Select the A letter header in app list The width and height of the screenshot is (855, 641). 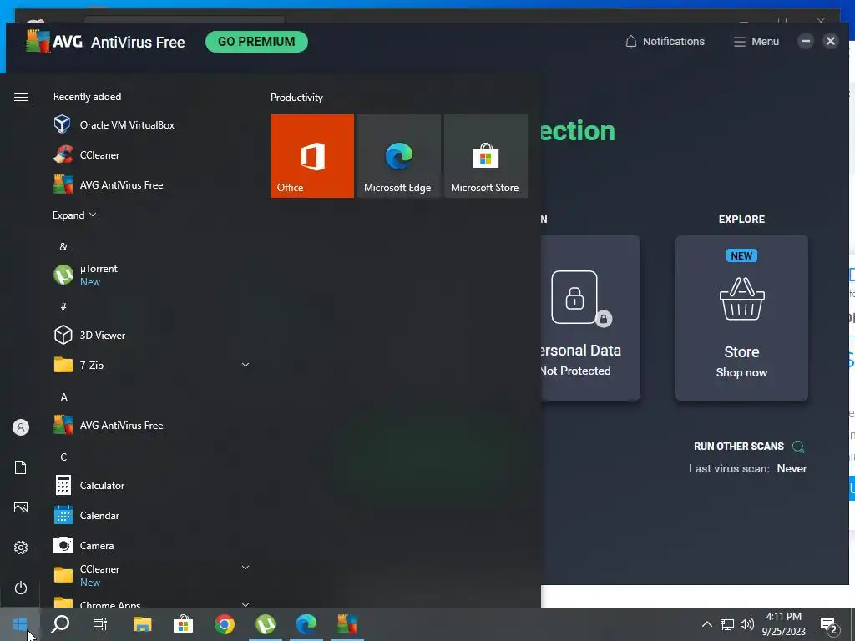[x=63, y=396]
